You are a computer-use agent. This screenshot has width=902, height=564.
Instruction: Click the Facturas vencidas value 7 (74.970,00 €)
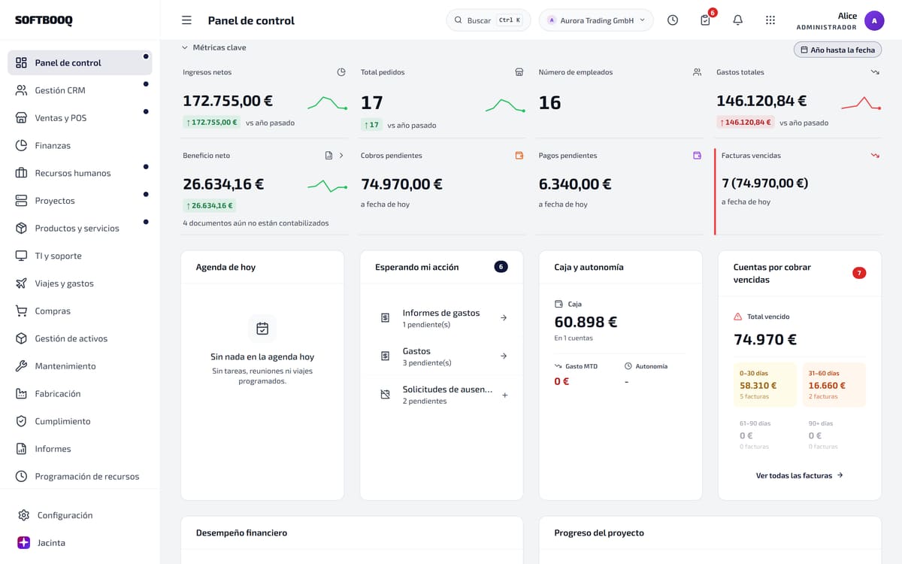pyautogui.click(x=764, y=183)
